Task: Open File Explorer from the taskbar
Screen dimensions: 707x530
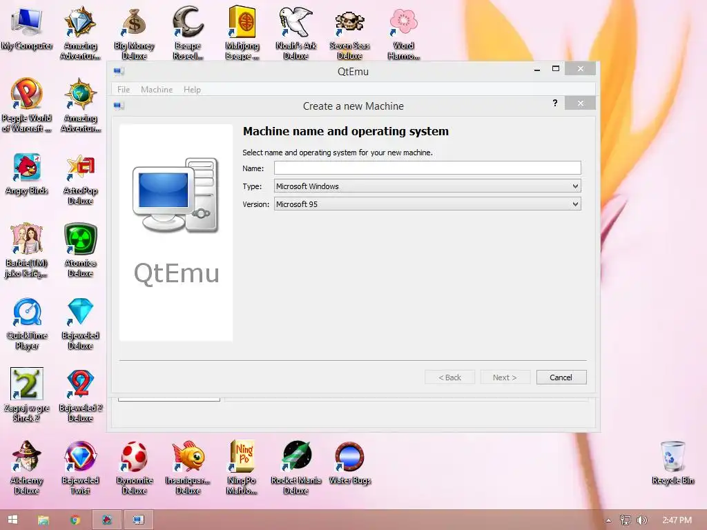Action: (43, 520)
